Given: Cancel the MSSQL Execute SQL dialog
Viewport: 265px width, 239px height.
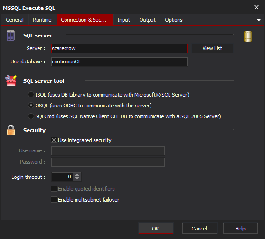Looking at the screenshot, I should (x=199, y=229).
